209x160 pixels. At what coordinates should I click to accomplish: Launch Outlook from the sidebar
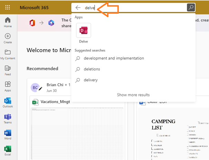pyautogui.click(x=8, y=103)
